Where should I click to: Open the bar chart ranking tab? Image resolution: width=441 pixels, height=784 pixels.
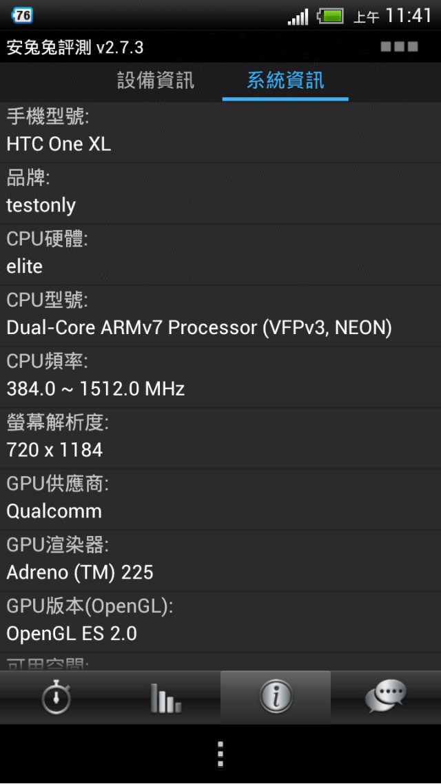[x=165, y=697]
